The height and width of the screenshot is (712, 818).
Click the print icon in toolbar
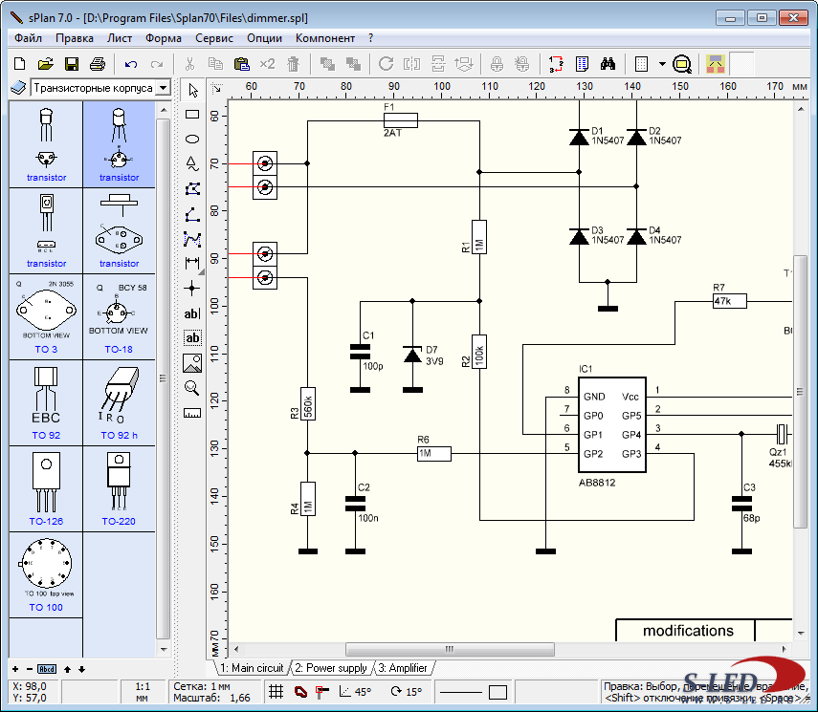(x=97, y=64)
